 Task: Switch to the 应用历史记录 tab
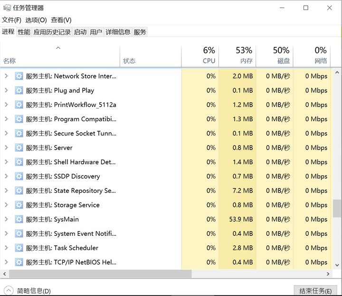point(52,32)
